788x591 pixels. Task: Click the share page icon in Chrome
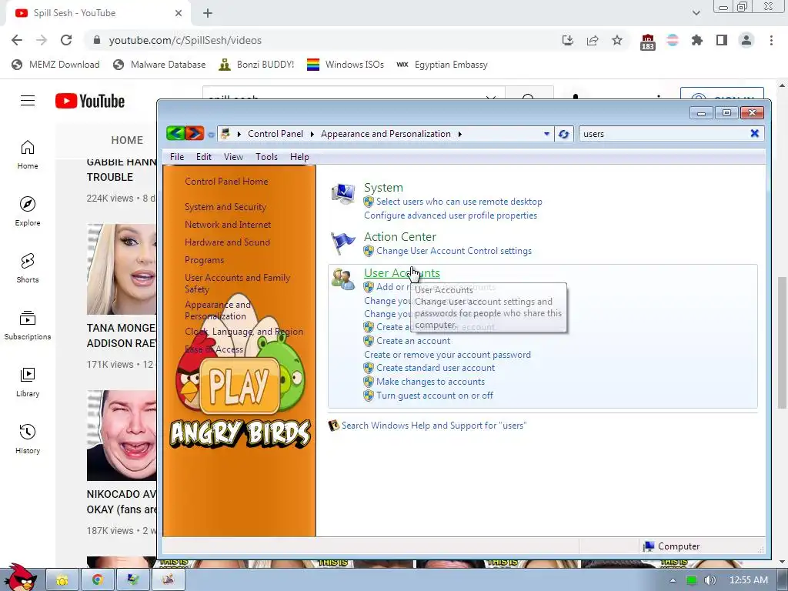pos(593,40)
